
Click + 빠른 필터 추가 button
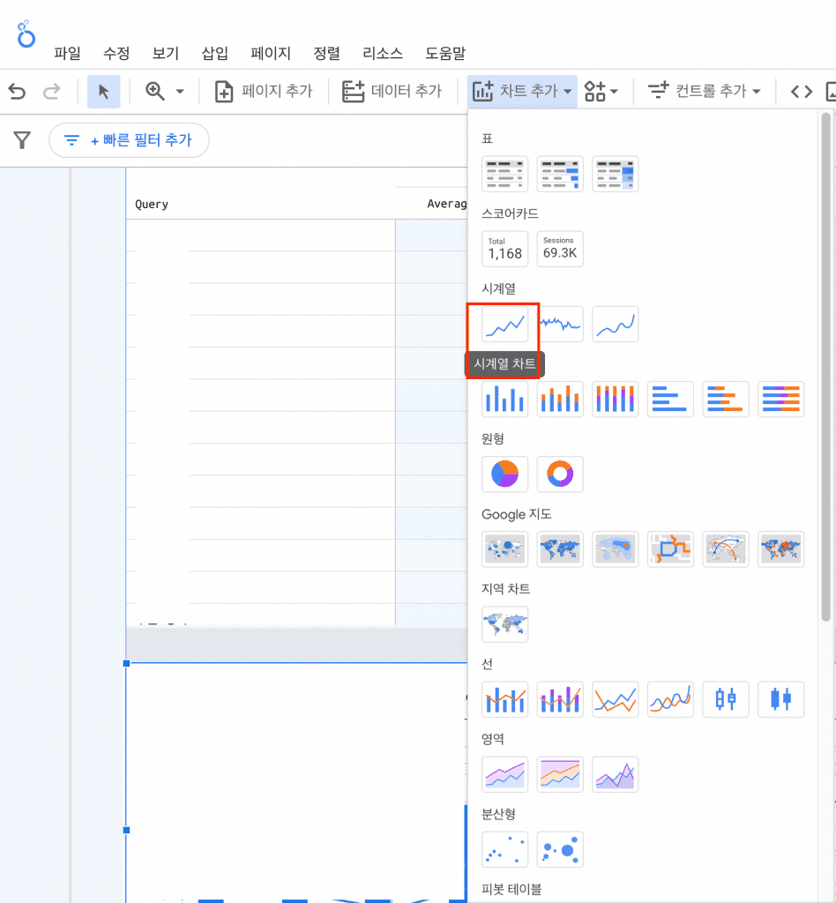[129, 140]
